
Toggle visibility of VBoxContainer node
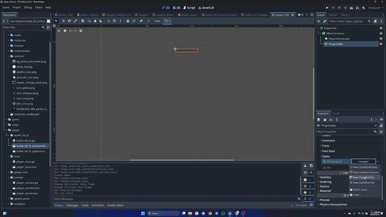381,34
